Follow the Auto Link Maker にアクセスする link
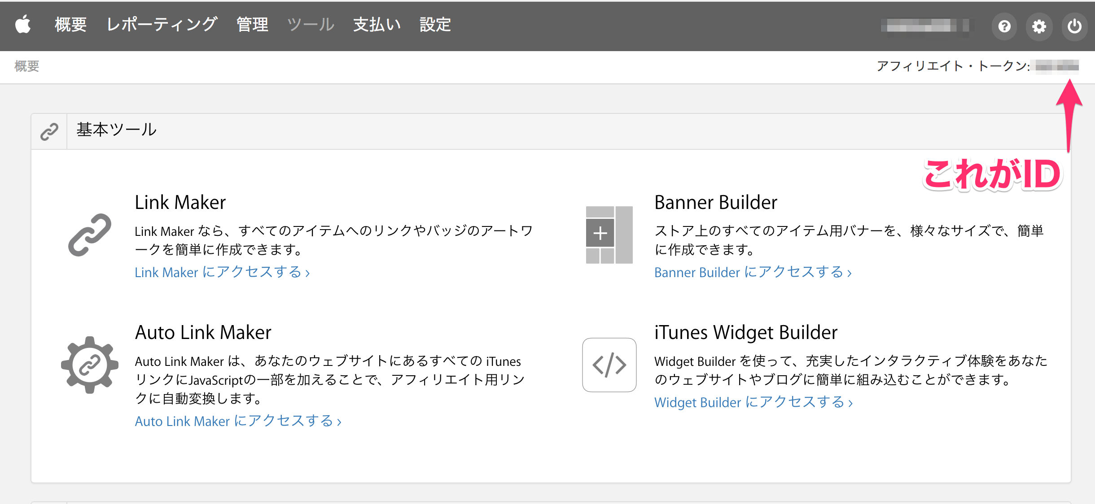This screenshot has width=1095, height=504. (x=238, y=421)
